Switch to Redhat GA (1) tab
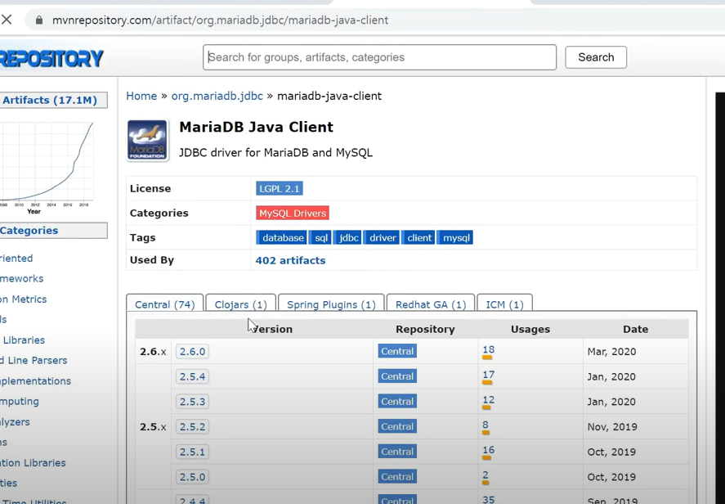This screenshot has width=725, height=504. [x=431, y=304]
